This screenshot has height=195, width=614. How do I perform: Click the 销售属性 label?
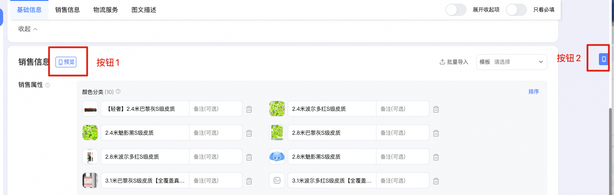pyautogui.click(x=31, y=85)
